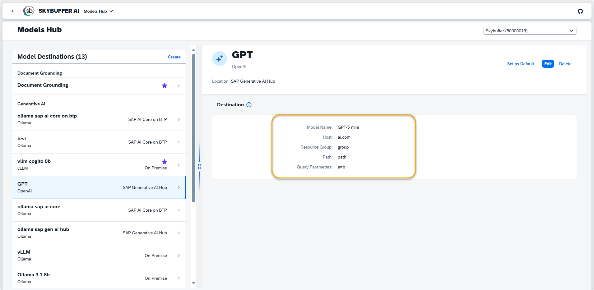
Task: Click scroll down arrow of list
Action: click(x=193, y=283)
